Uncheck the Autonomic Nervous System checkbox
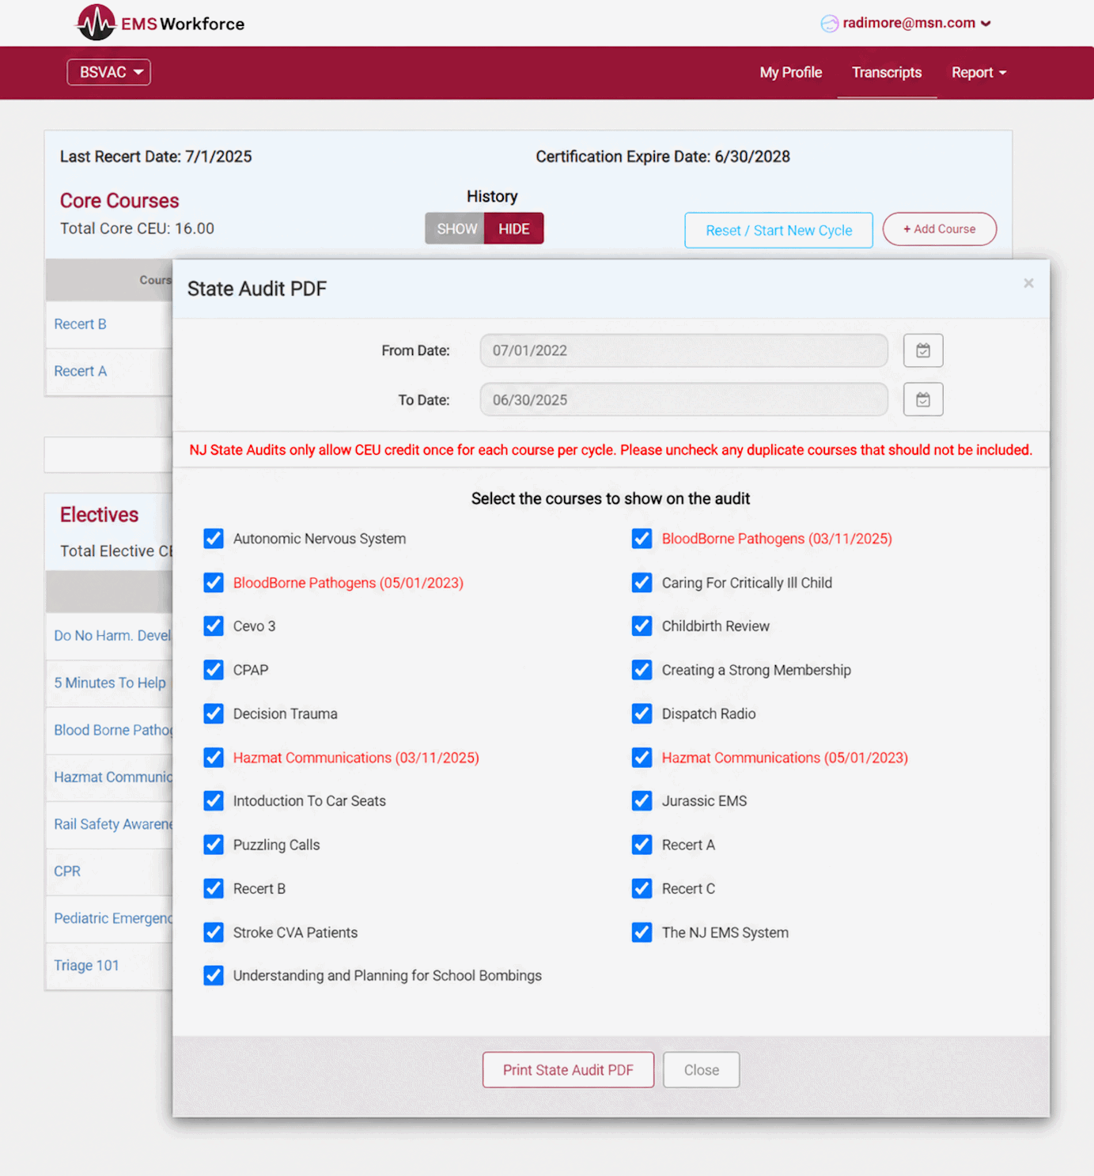 [214, 539]
